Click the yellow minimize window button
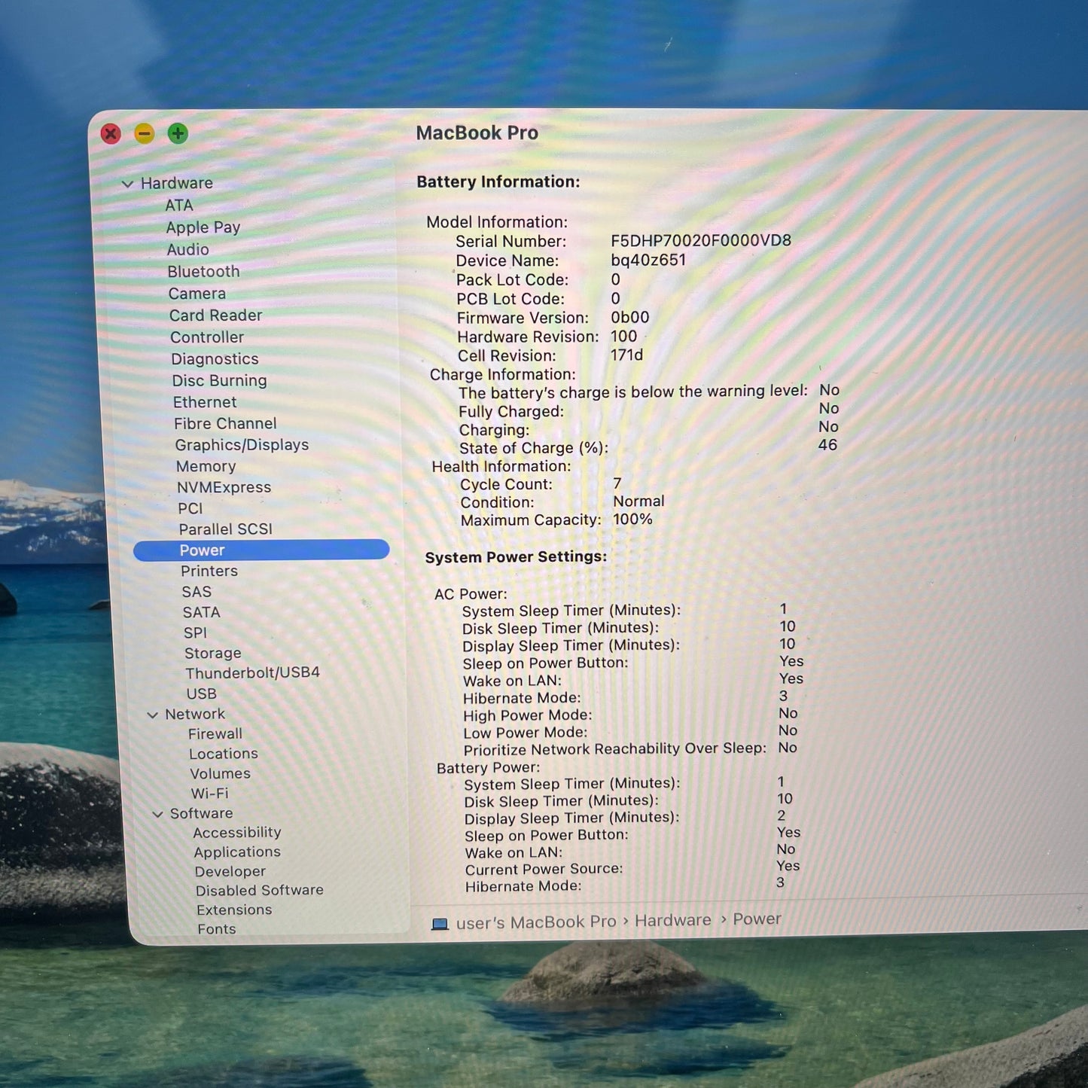 [x=144, y=134]
